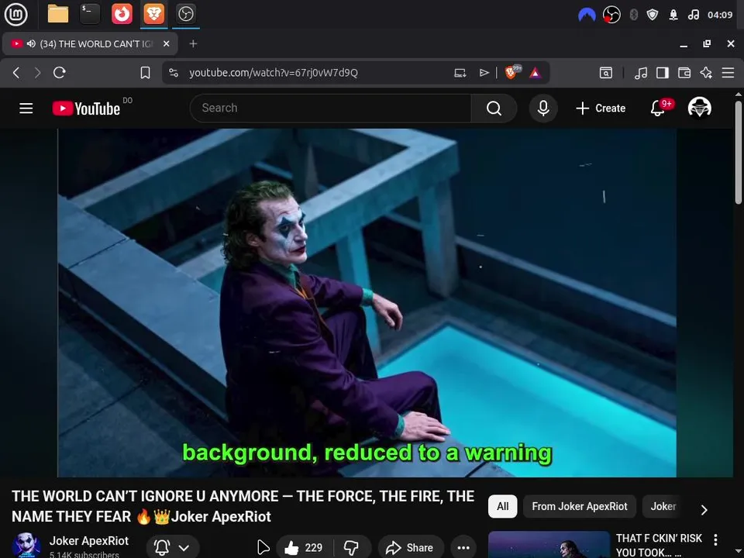Go to YouTube home via the logo
Viewport: 744px width, 558px height.
86,108
